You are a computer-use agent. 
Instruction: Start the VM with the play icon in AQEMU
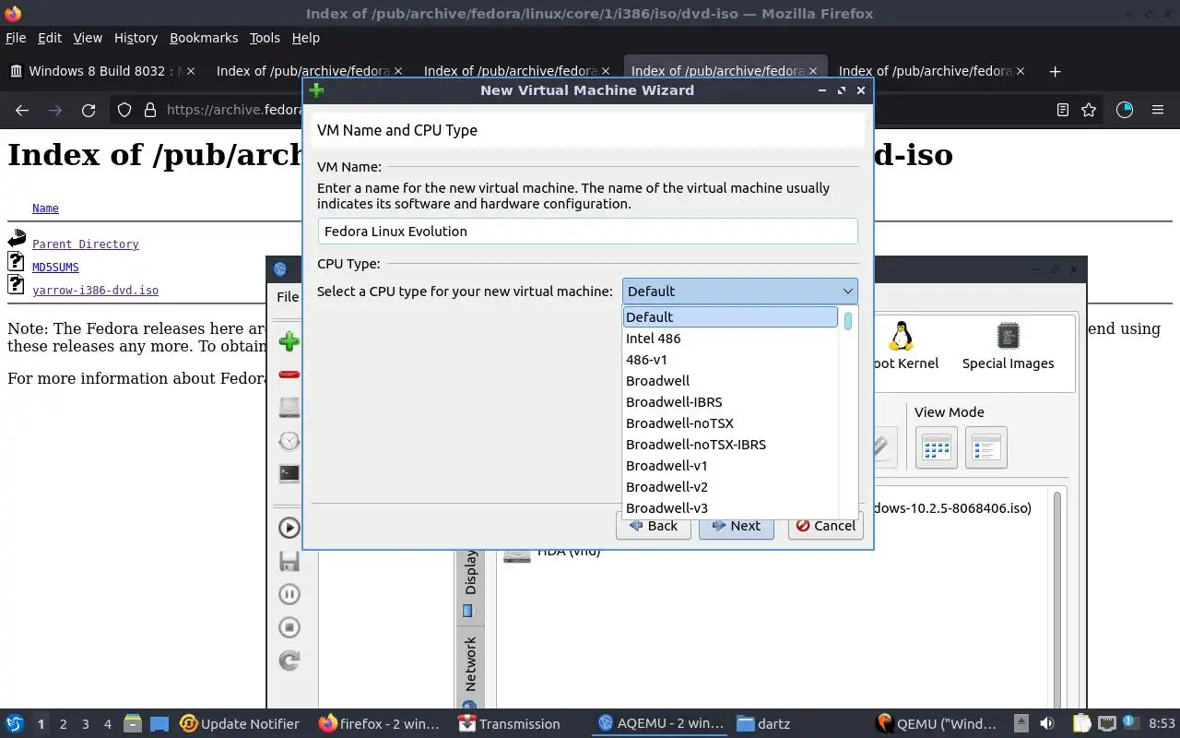click(289, 528)
